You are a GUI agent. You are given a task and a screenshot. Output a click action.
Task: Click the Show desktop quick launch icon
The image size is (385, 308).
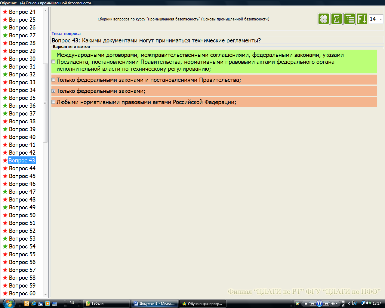(x=54, y=303)
